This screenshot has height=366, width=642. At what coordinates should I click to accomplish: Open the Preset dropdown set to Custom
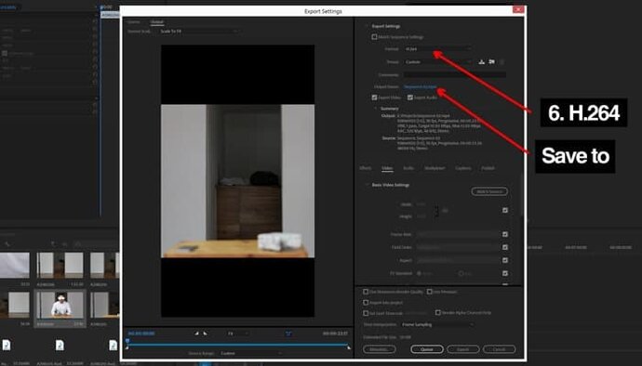click(x=437, y=61)
